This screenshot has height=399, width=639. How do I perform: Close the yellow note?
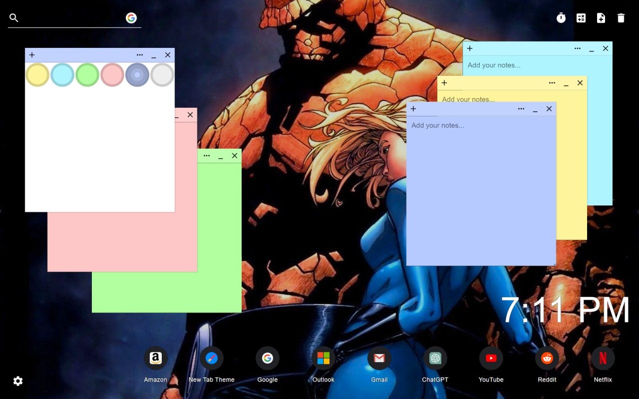pyautogui.click(x=580, y=83)
